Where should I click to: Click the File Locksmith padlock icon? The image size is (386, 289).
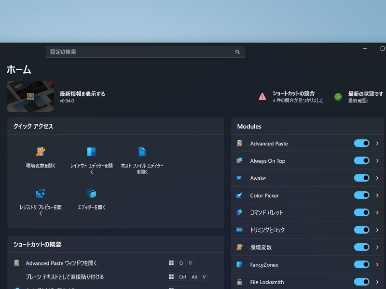(x=239, y=282)
